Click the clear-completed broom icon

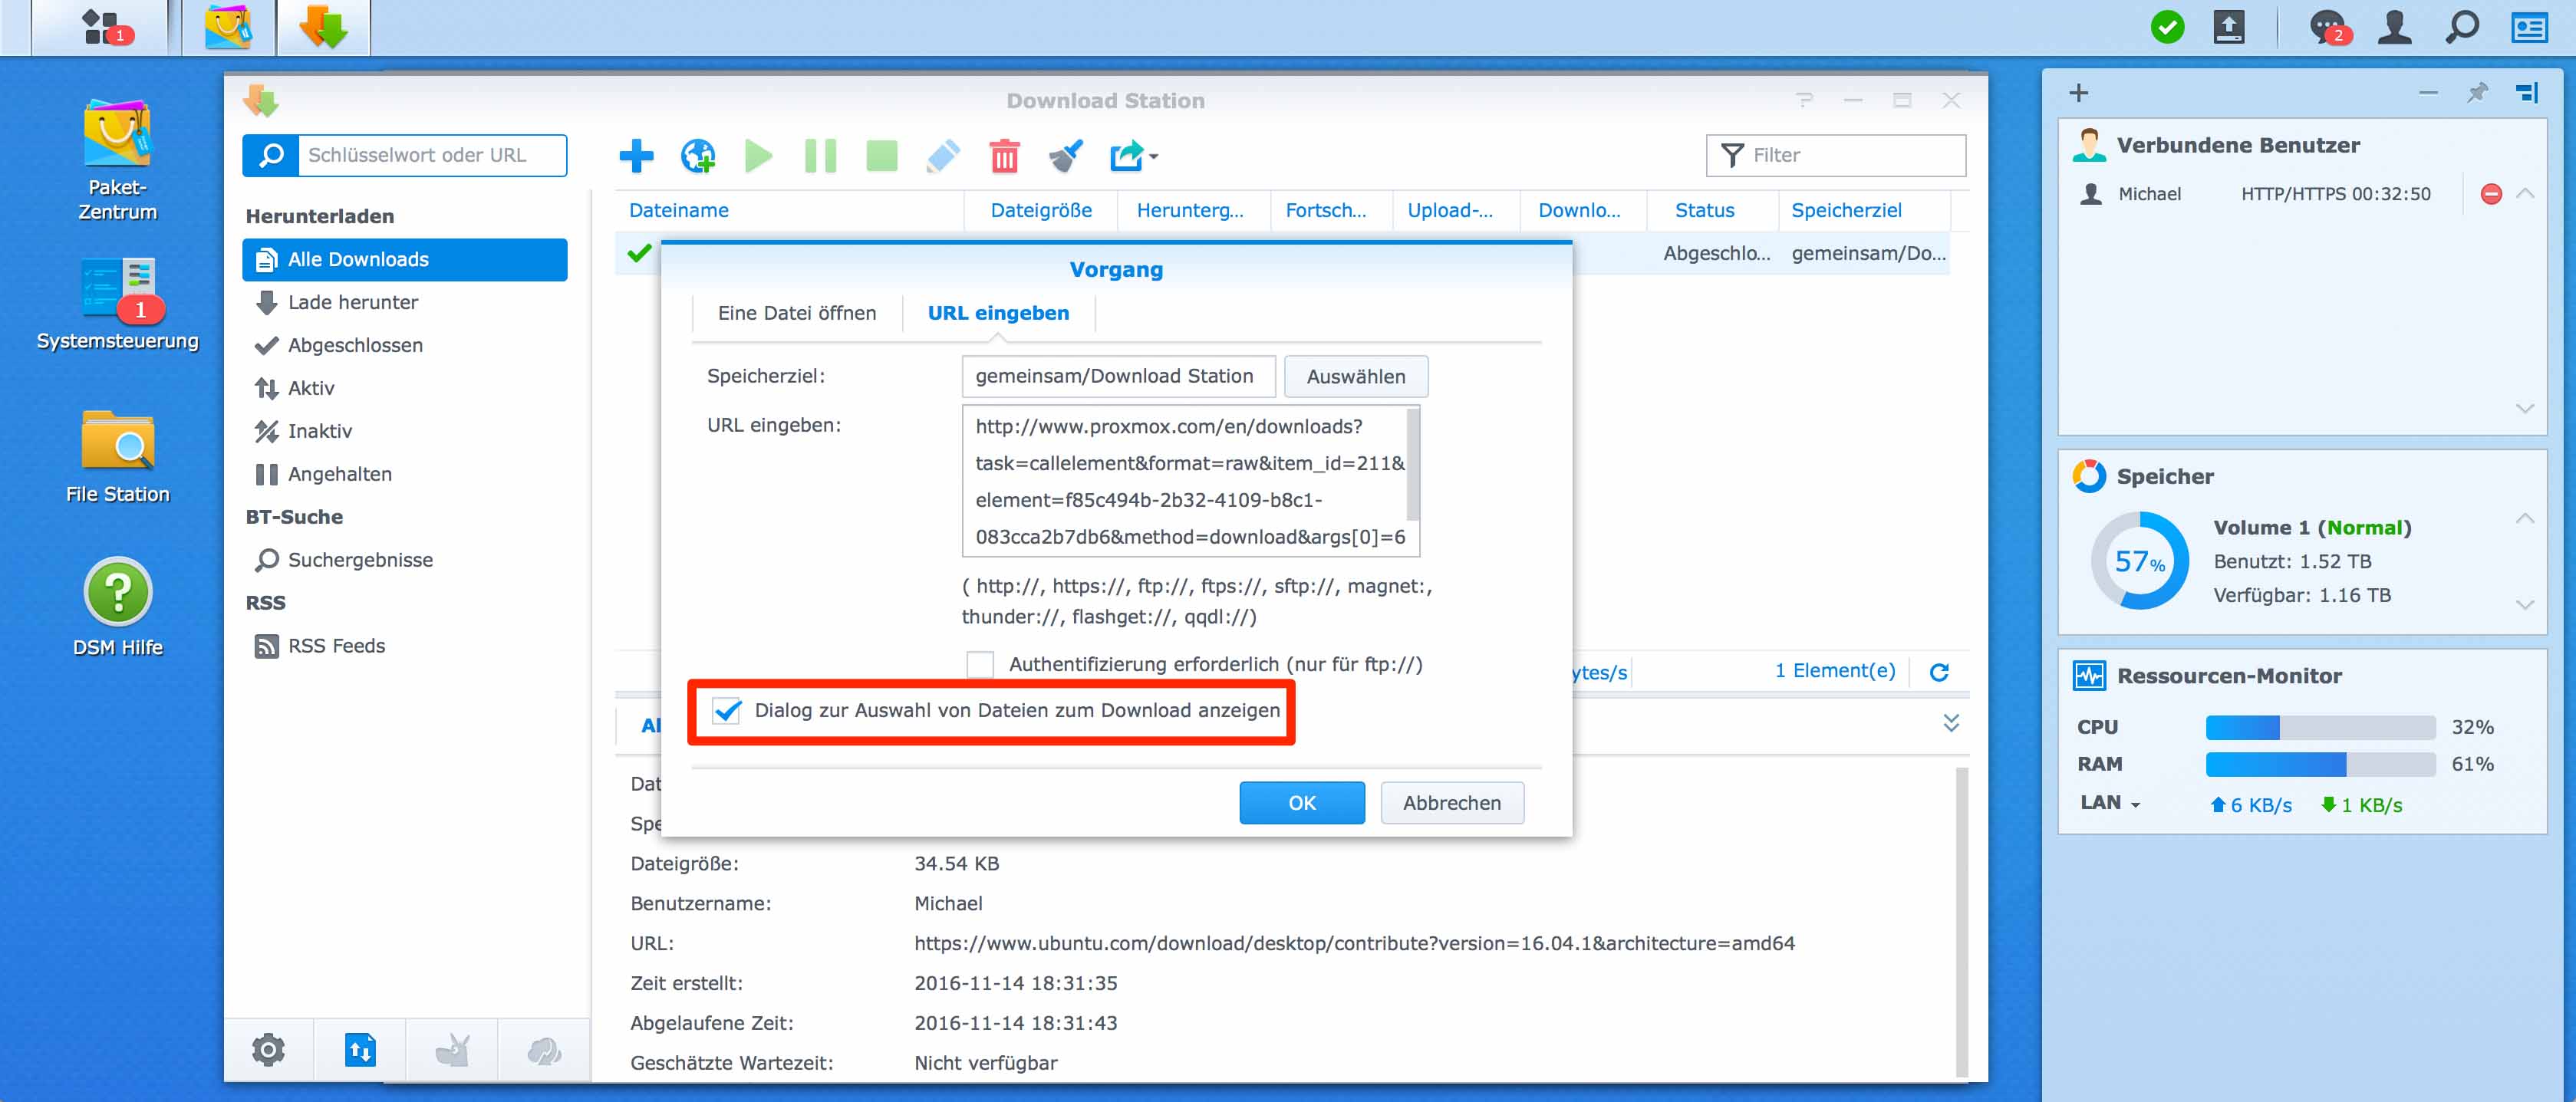[x=1066, y=156]
